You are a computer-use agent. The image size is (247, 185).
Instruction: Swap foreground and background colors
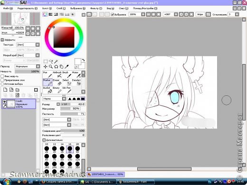[x=83, y=60]
